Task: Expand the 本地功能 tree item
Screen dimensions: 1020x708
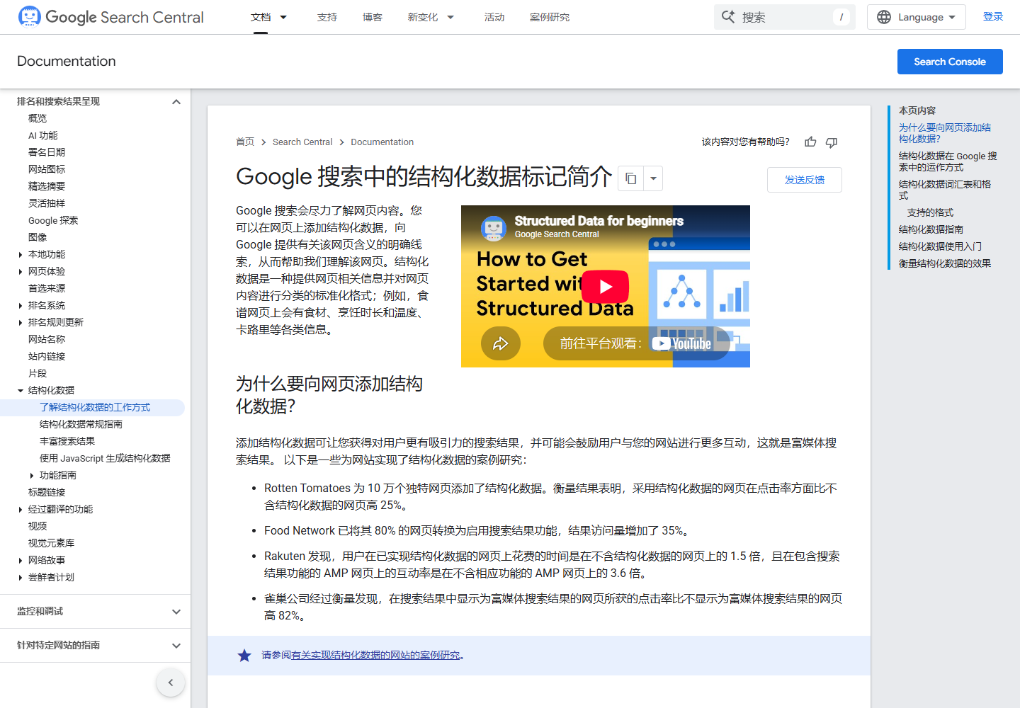Action: click(21, 255)
